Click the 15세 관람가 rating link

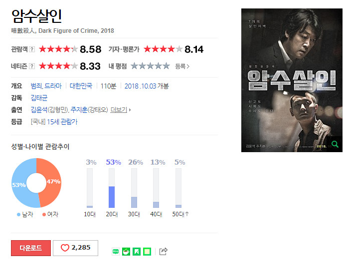pos(62,122)
